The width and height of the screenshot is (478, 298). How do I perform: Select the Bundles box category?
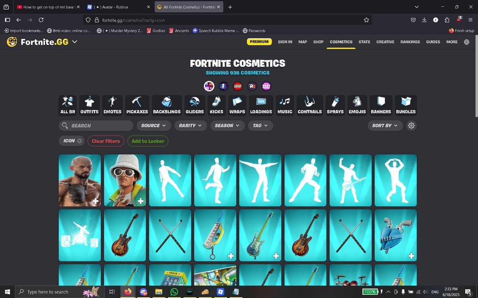point(406,105)
